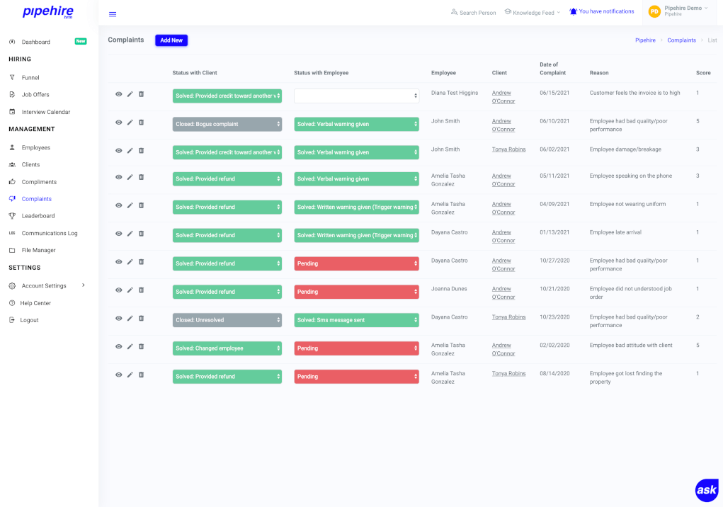Delete the first complaint using trash icon
This screenshot has height=507, width=723.
pos(142,94)
